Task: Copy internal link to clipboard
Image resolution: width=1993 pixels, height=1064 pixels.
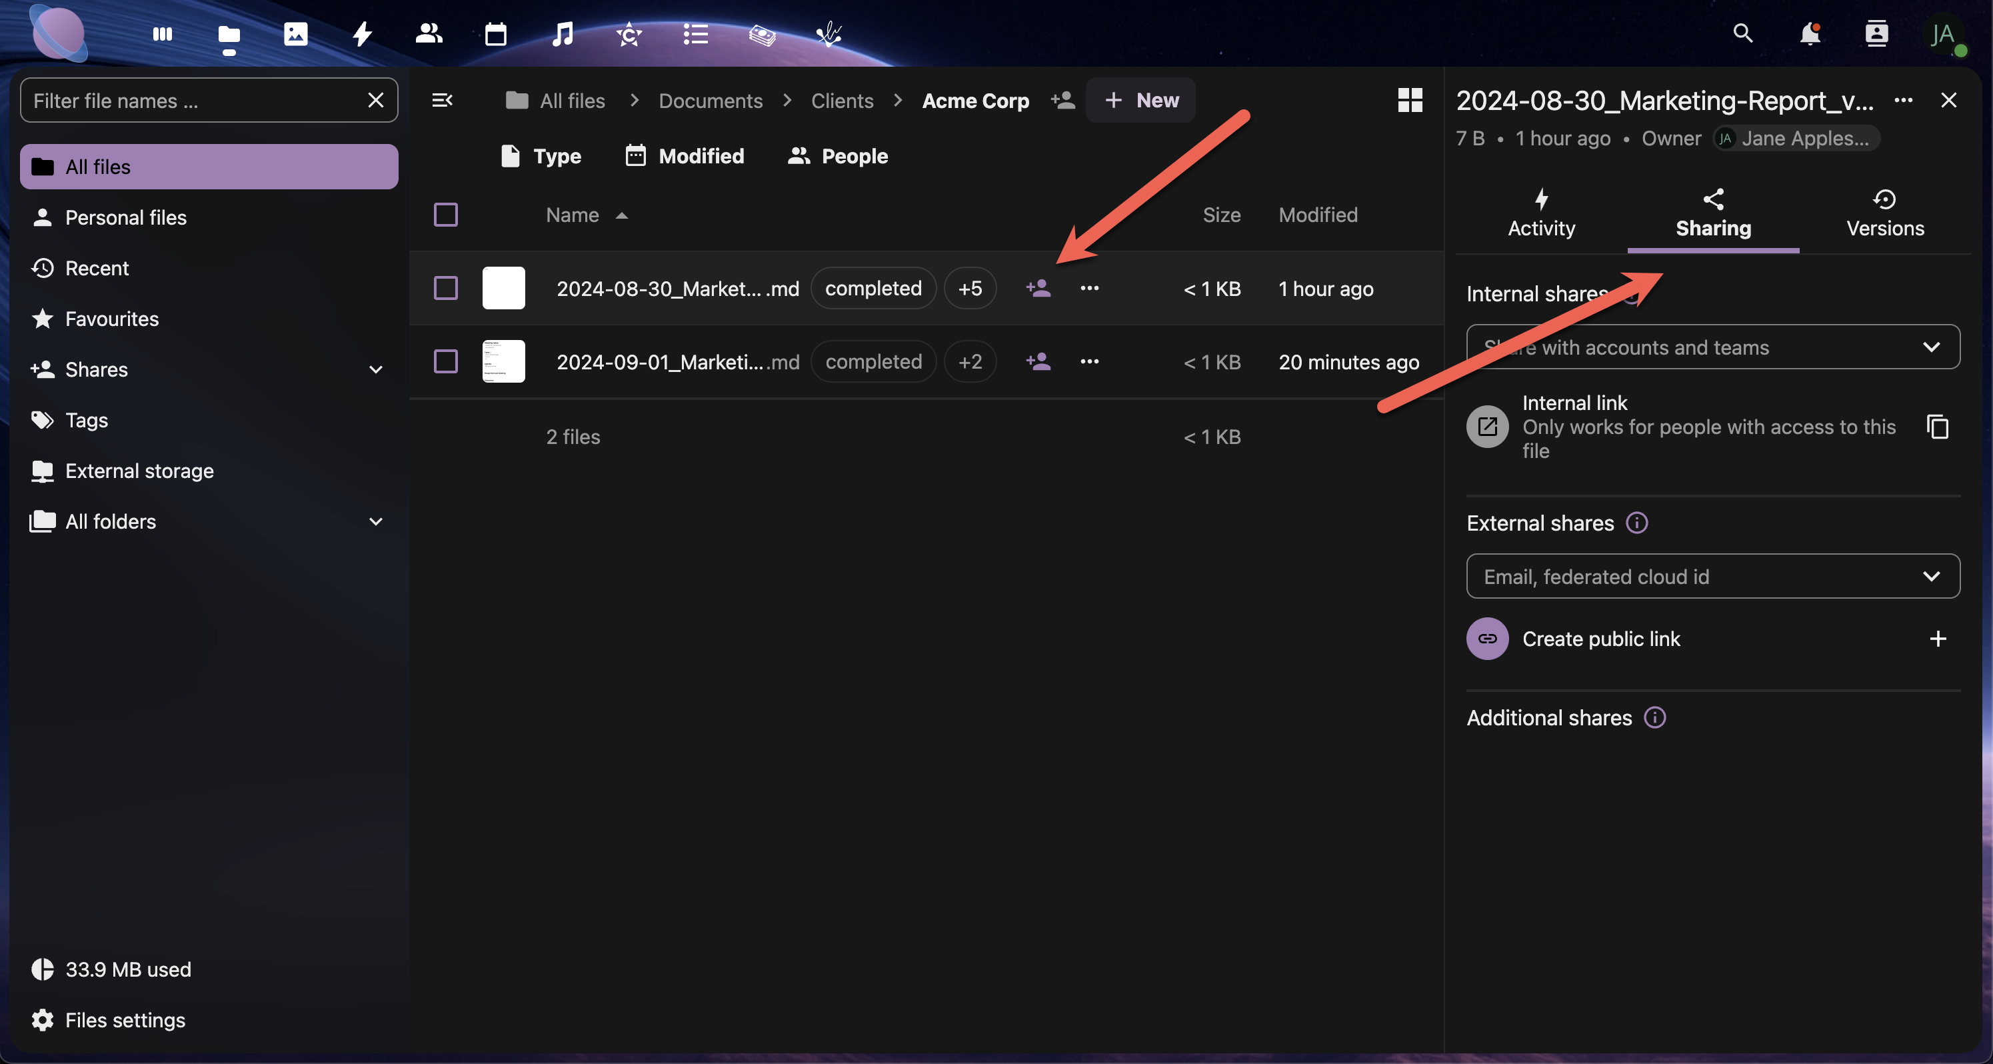Action: click(x=1937, y=427)
